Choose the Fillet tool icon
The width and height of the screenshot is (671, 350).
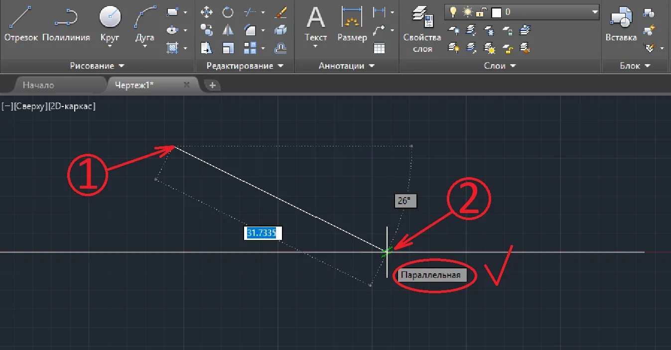[251, 30]
